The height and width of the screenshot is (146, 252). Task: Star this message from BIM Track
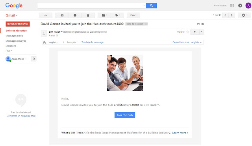point(187,32)
